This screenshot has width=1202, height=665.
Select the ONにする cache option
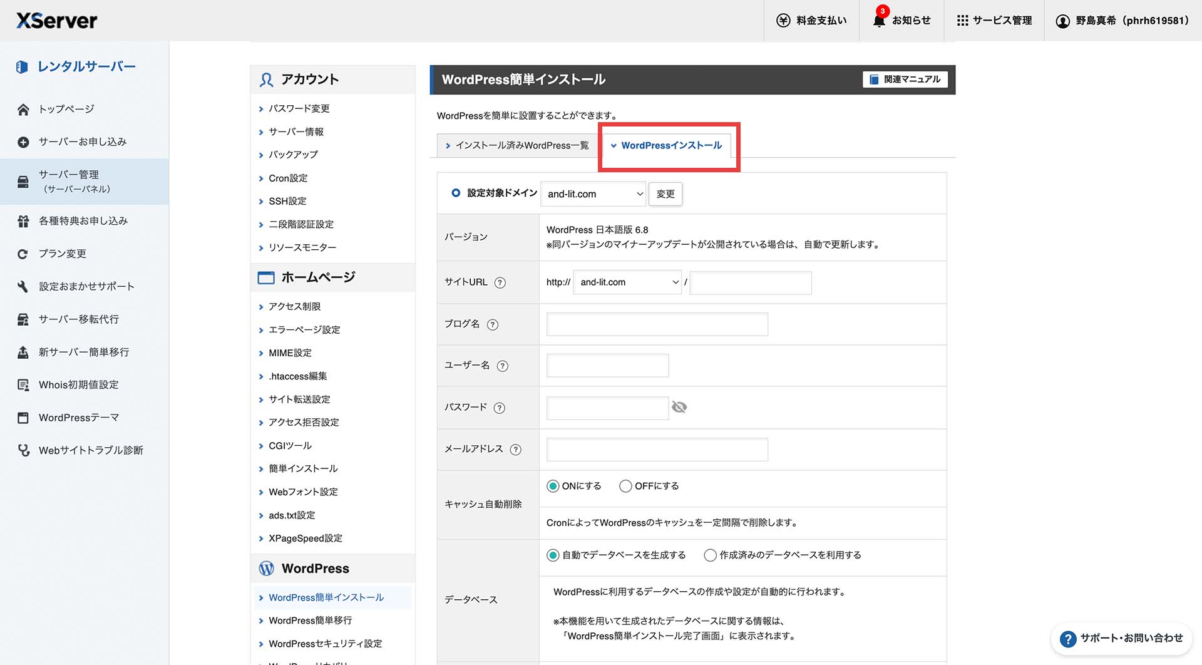pyautogui.click(x=553, y=486)
